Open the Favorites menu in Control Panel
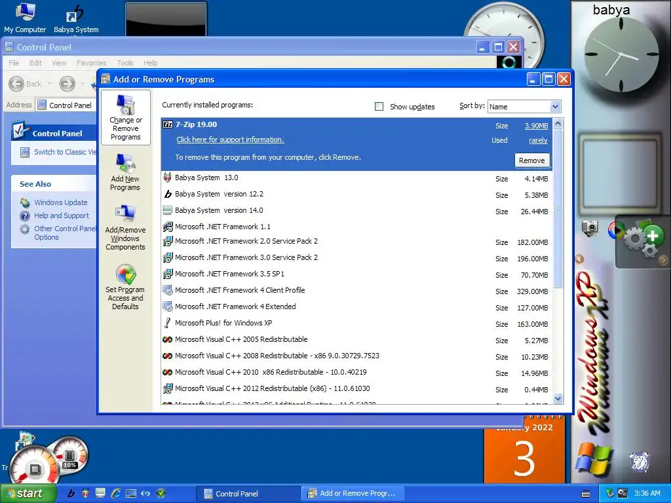This screenshot has width=671, height=503. [92, 63]
